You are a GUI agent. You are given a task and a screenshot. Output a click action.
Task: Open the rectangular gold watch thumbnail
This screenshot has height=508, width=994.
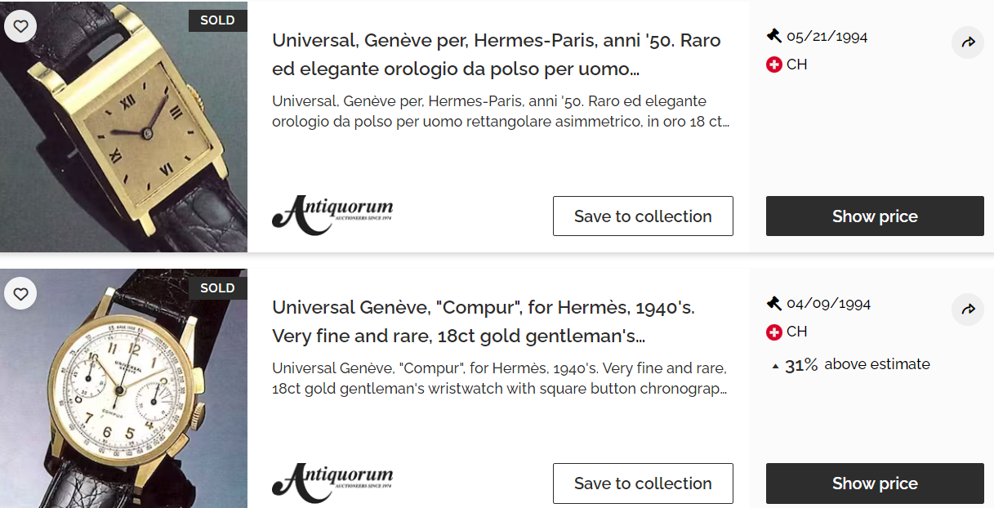point(123,131)
